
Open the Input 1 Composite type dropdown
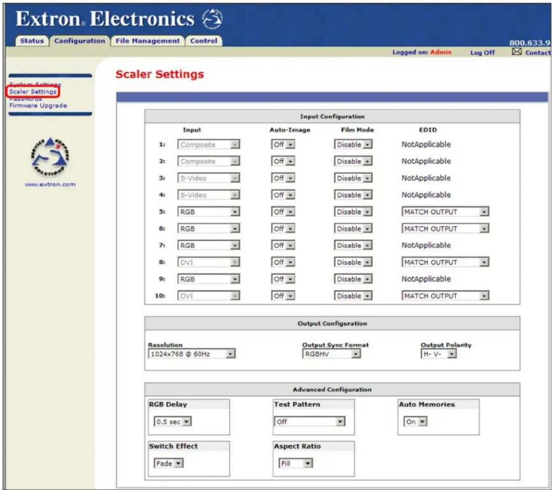coord(208,144)
